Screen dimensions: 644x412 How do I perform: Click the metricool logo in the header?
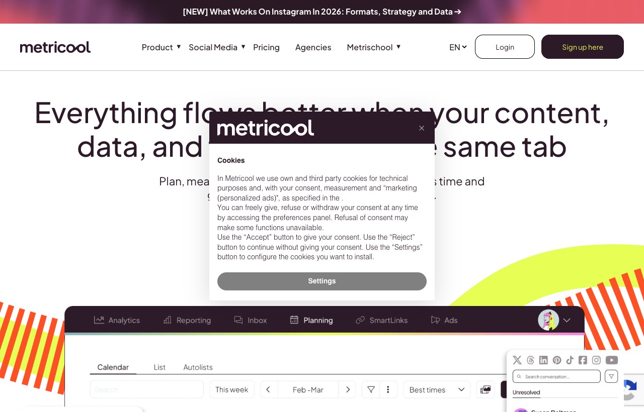click(x=55, y=47)
